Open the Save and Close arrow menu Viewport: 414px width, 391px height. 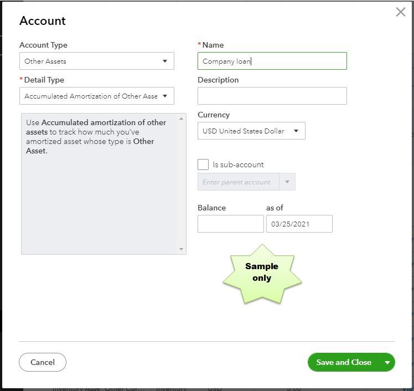[x=387, y=362]
